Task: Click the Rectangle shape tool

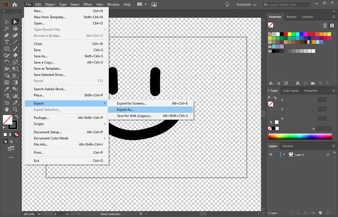Action: coord(7,49)
